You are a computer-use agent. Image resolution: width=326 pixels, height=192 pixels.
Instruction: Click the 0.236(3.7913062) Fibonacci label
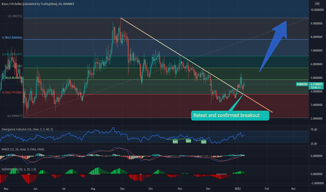pyautogui.click(x=12, y=93)
